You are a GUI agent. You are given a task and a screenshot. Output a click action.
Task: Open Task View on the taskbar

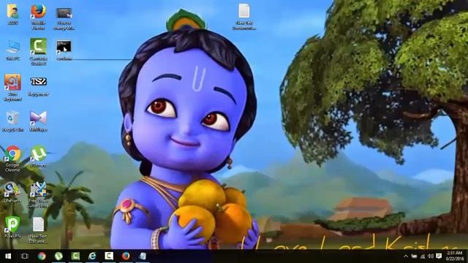coord(25,256)
